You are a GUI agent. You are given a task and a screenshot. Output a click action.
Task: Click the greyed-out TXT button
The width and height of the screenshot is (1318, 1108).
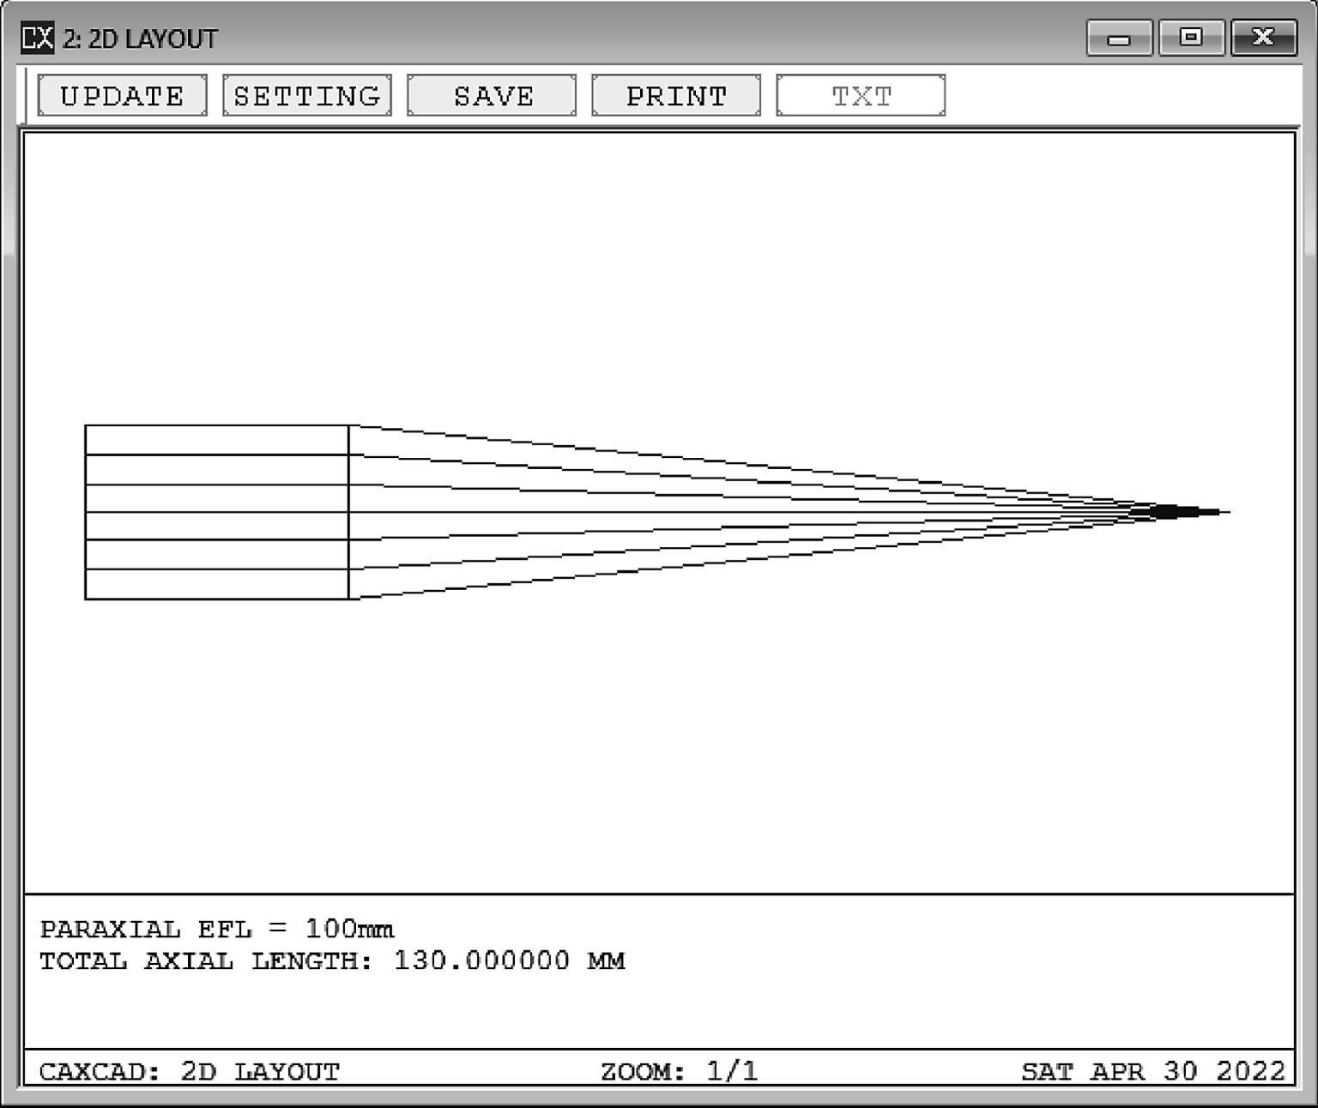(861, 95)
